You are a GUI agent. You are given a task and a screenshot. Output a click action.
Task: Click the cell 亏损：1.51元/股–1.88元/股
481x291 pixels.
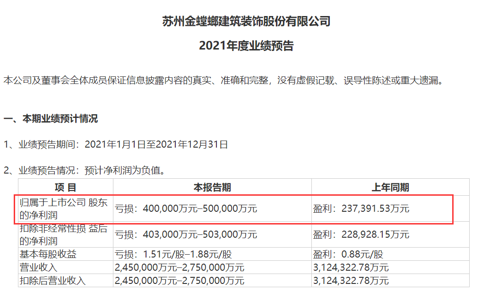173,254
